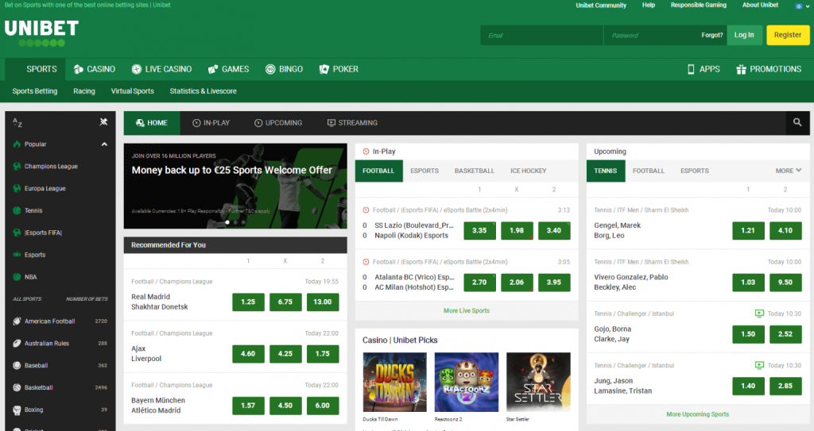Viewport: 814px width, 431px height.
Task: Open the Upcoming tab in the top bar
Action: click(x=277, y=123)
